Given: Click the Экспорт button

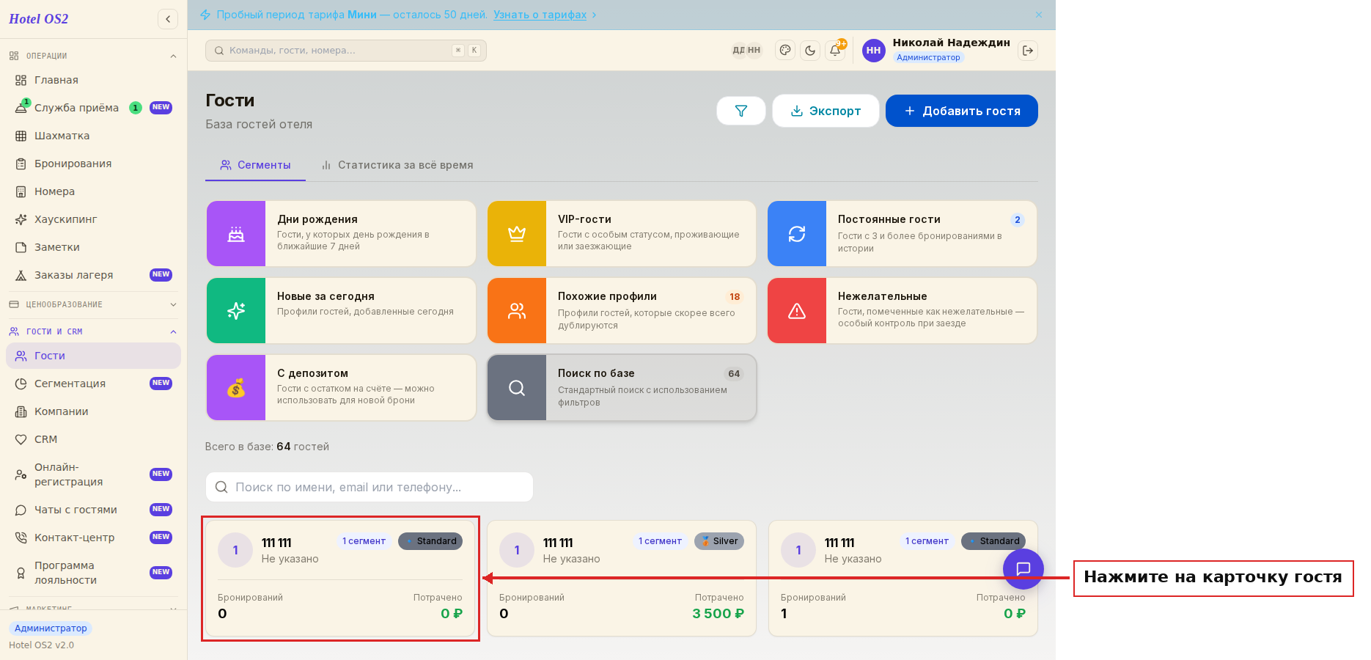Looking at the screenshot, I should 826,111.
